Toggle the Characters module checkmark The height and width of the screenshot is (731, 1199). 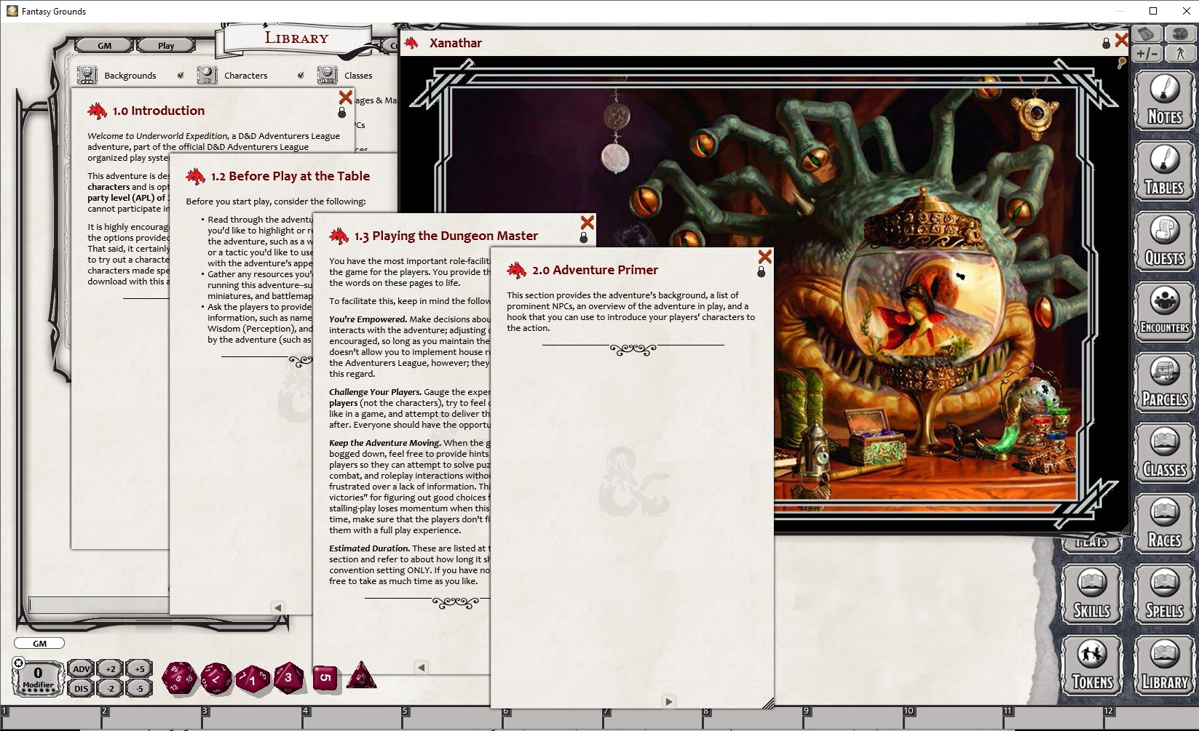[301, 74]
